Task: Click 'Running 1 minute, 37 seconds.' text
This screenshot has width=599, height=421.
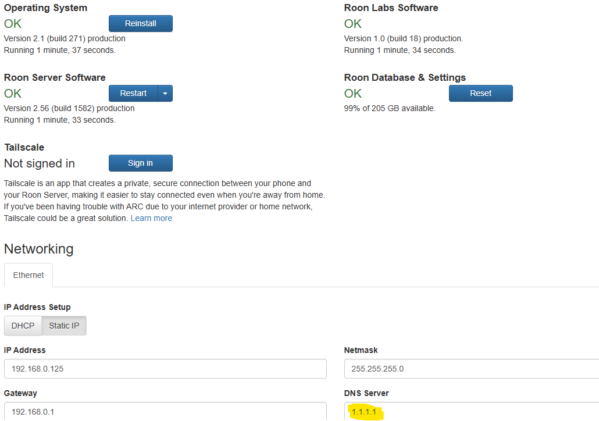Action: point(59,51)
